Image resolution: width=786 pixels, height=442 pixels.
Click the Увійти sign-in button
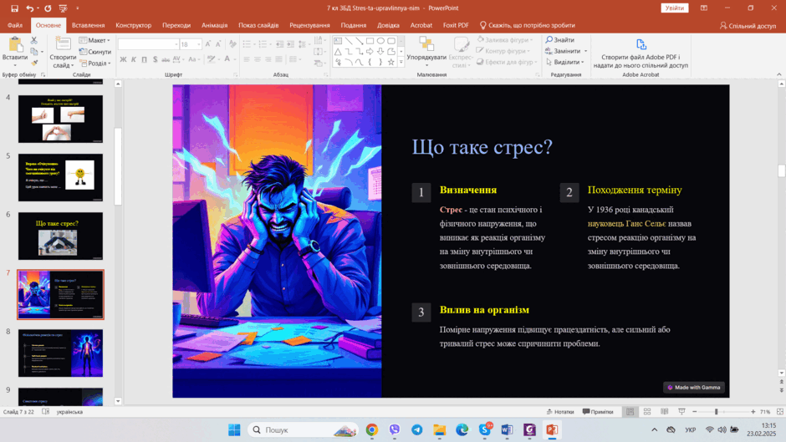pos(675,8)
